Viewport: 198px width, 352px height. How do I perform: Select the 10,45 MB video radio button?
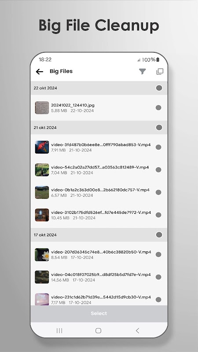[x=158, y=215]
